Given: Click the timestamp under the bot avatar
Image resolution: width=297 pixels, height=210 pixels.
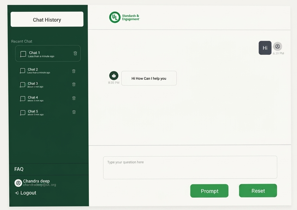Looking at the screenshot, I should click(114, 83).
